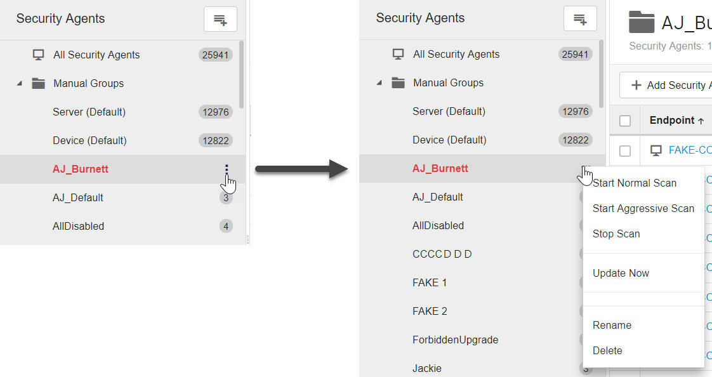Click the Manual Groups folder icon, right panel
This screenshot has height=377, width=712.
click(398, 83)
